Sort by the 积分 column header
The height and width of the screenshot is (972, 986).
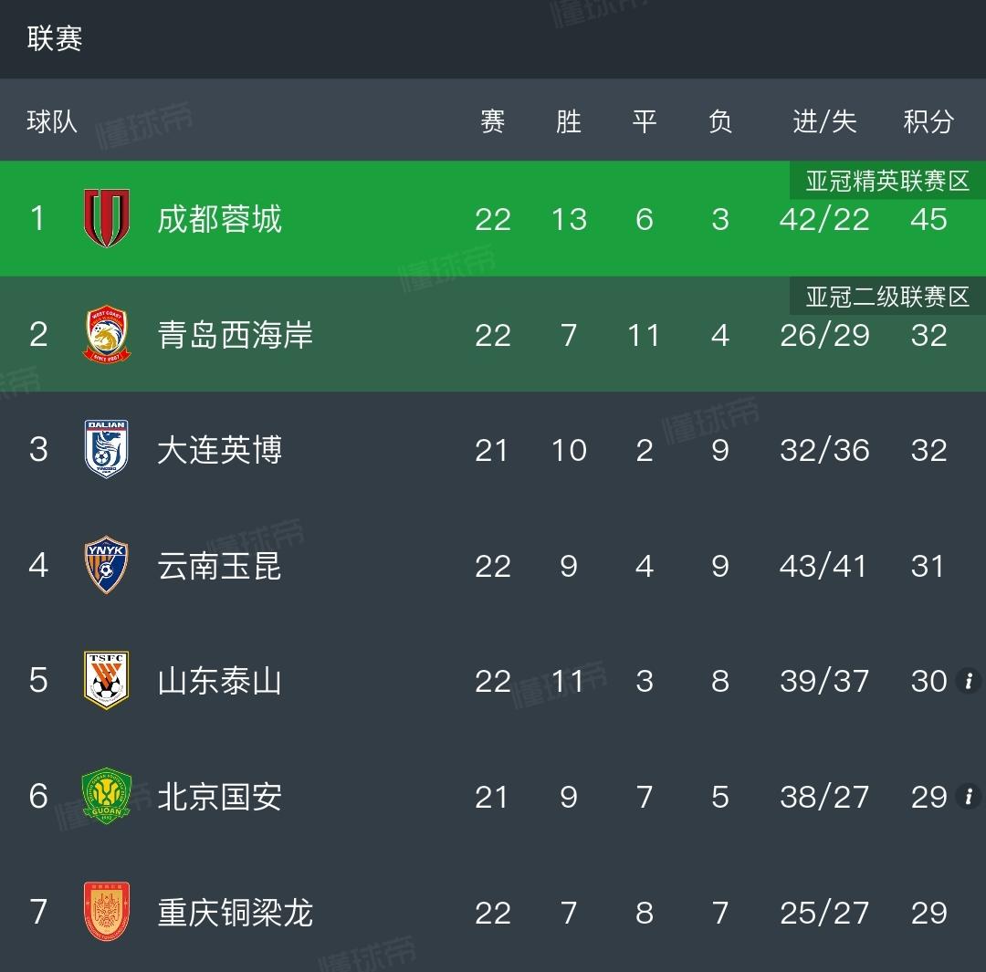click(x=928, y=121)
